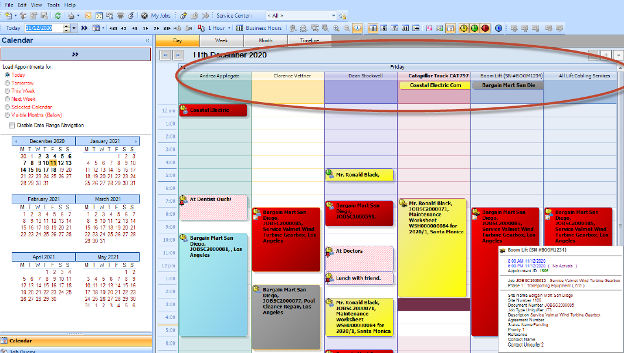Click the zoom in magnifier icon
The image size is (624, 353).
[337, 28]
